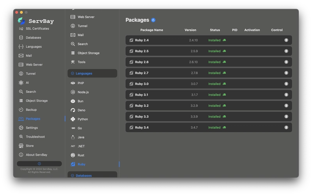Screen dimensions: 312x195
Task: Click the Rust gear icon
Action: (x=73, y=155)
